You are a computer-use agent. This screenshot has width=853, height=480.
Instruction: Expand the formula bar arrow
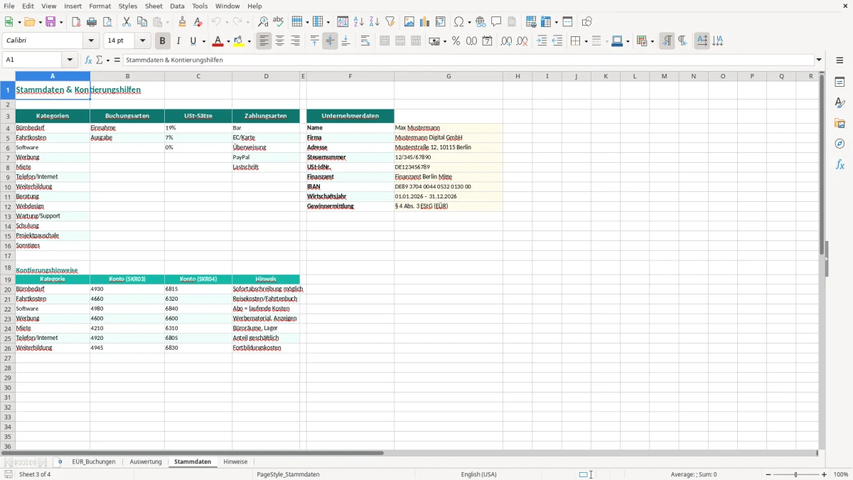click(x=819, y=60)
